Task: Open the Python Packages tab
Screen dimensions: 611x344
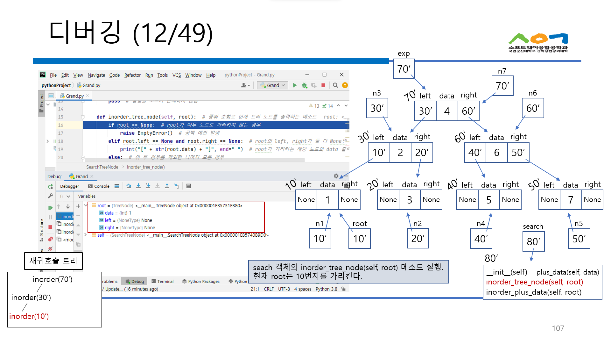Action: point(201,282)
